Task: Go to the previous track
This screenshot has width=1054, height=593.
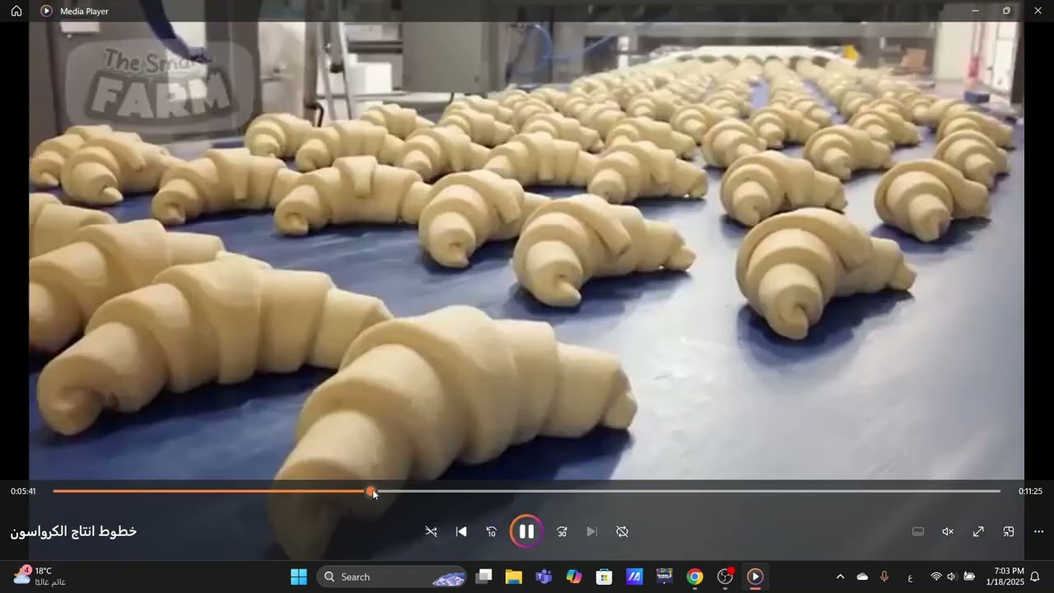Action: click(461, 531)
